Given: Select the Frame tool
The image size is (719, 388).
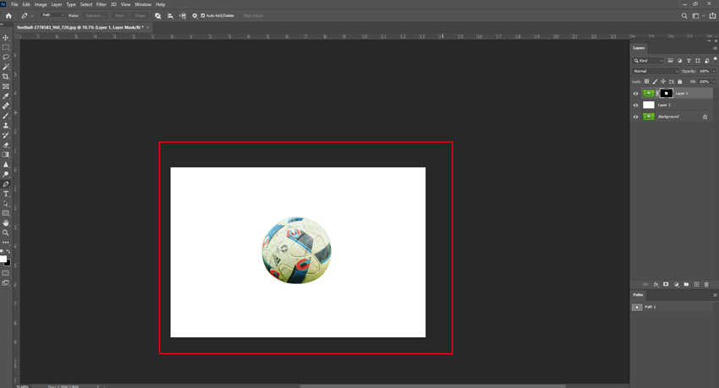Looking at the screenshot, I should coord(6,86).
